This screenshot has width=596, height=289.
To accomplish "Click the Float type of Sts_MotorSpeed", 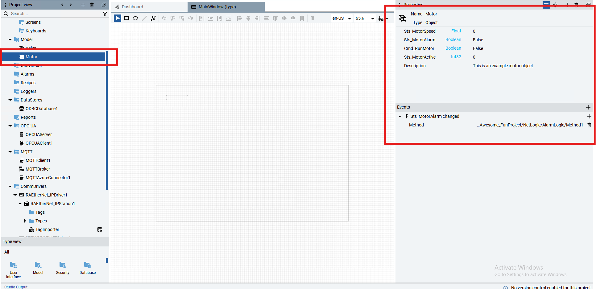I will pos(456,31).
